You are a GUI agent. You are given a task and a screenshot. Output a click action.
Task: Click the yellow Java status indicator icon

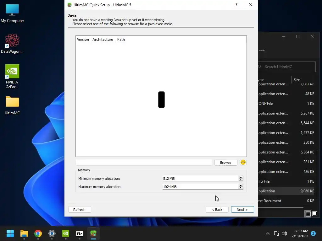243,162
